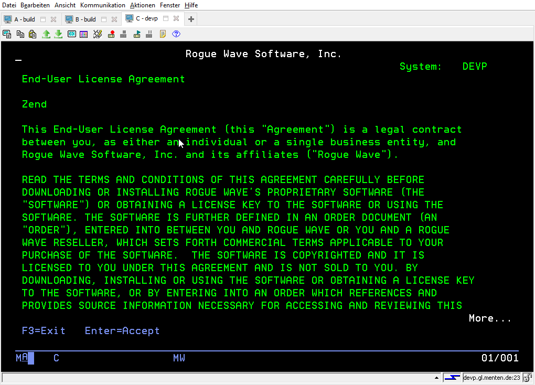The width and height of the screenshot is (535, 385).
Task: Click the green download arrow icon
Action: (58, 34)
